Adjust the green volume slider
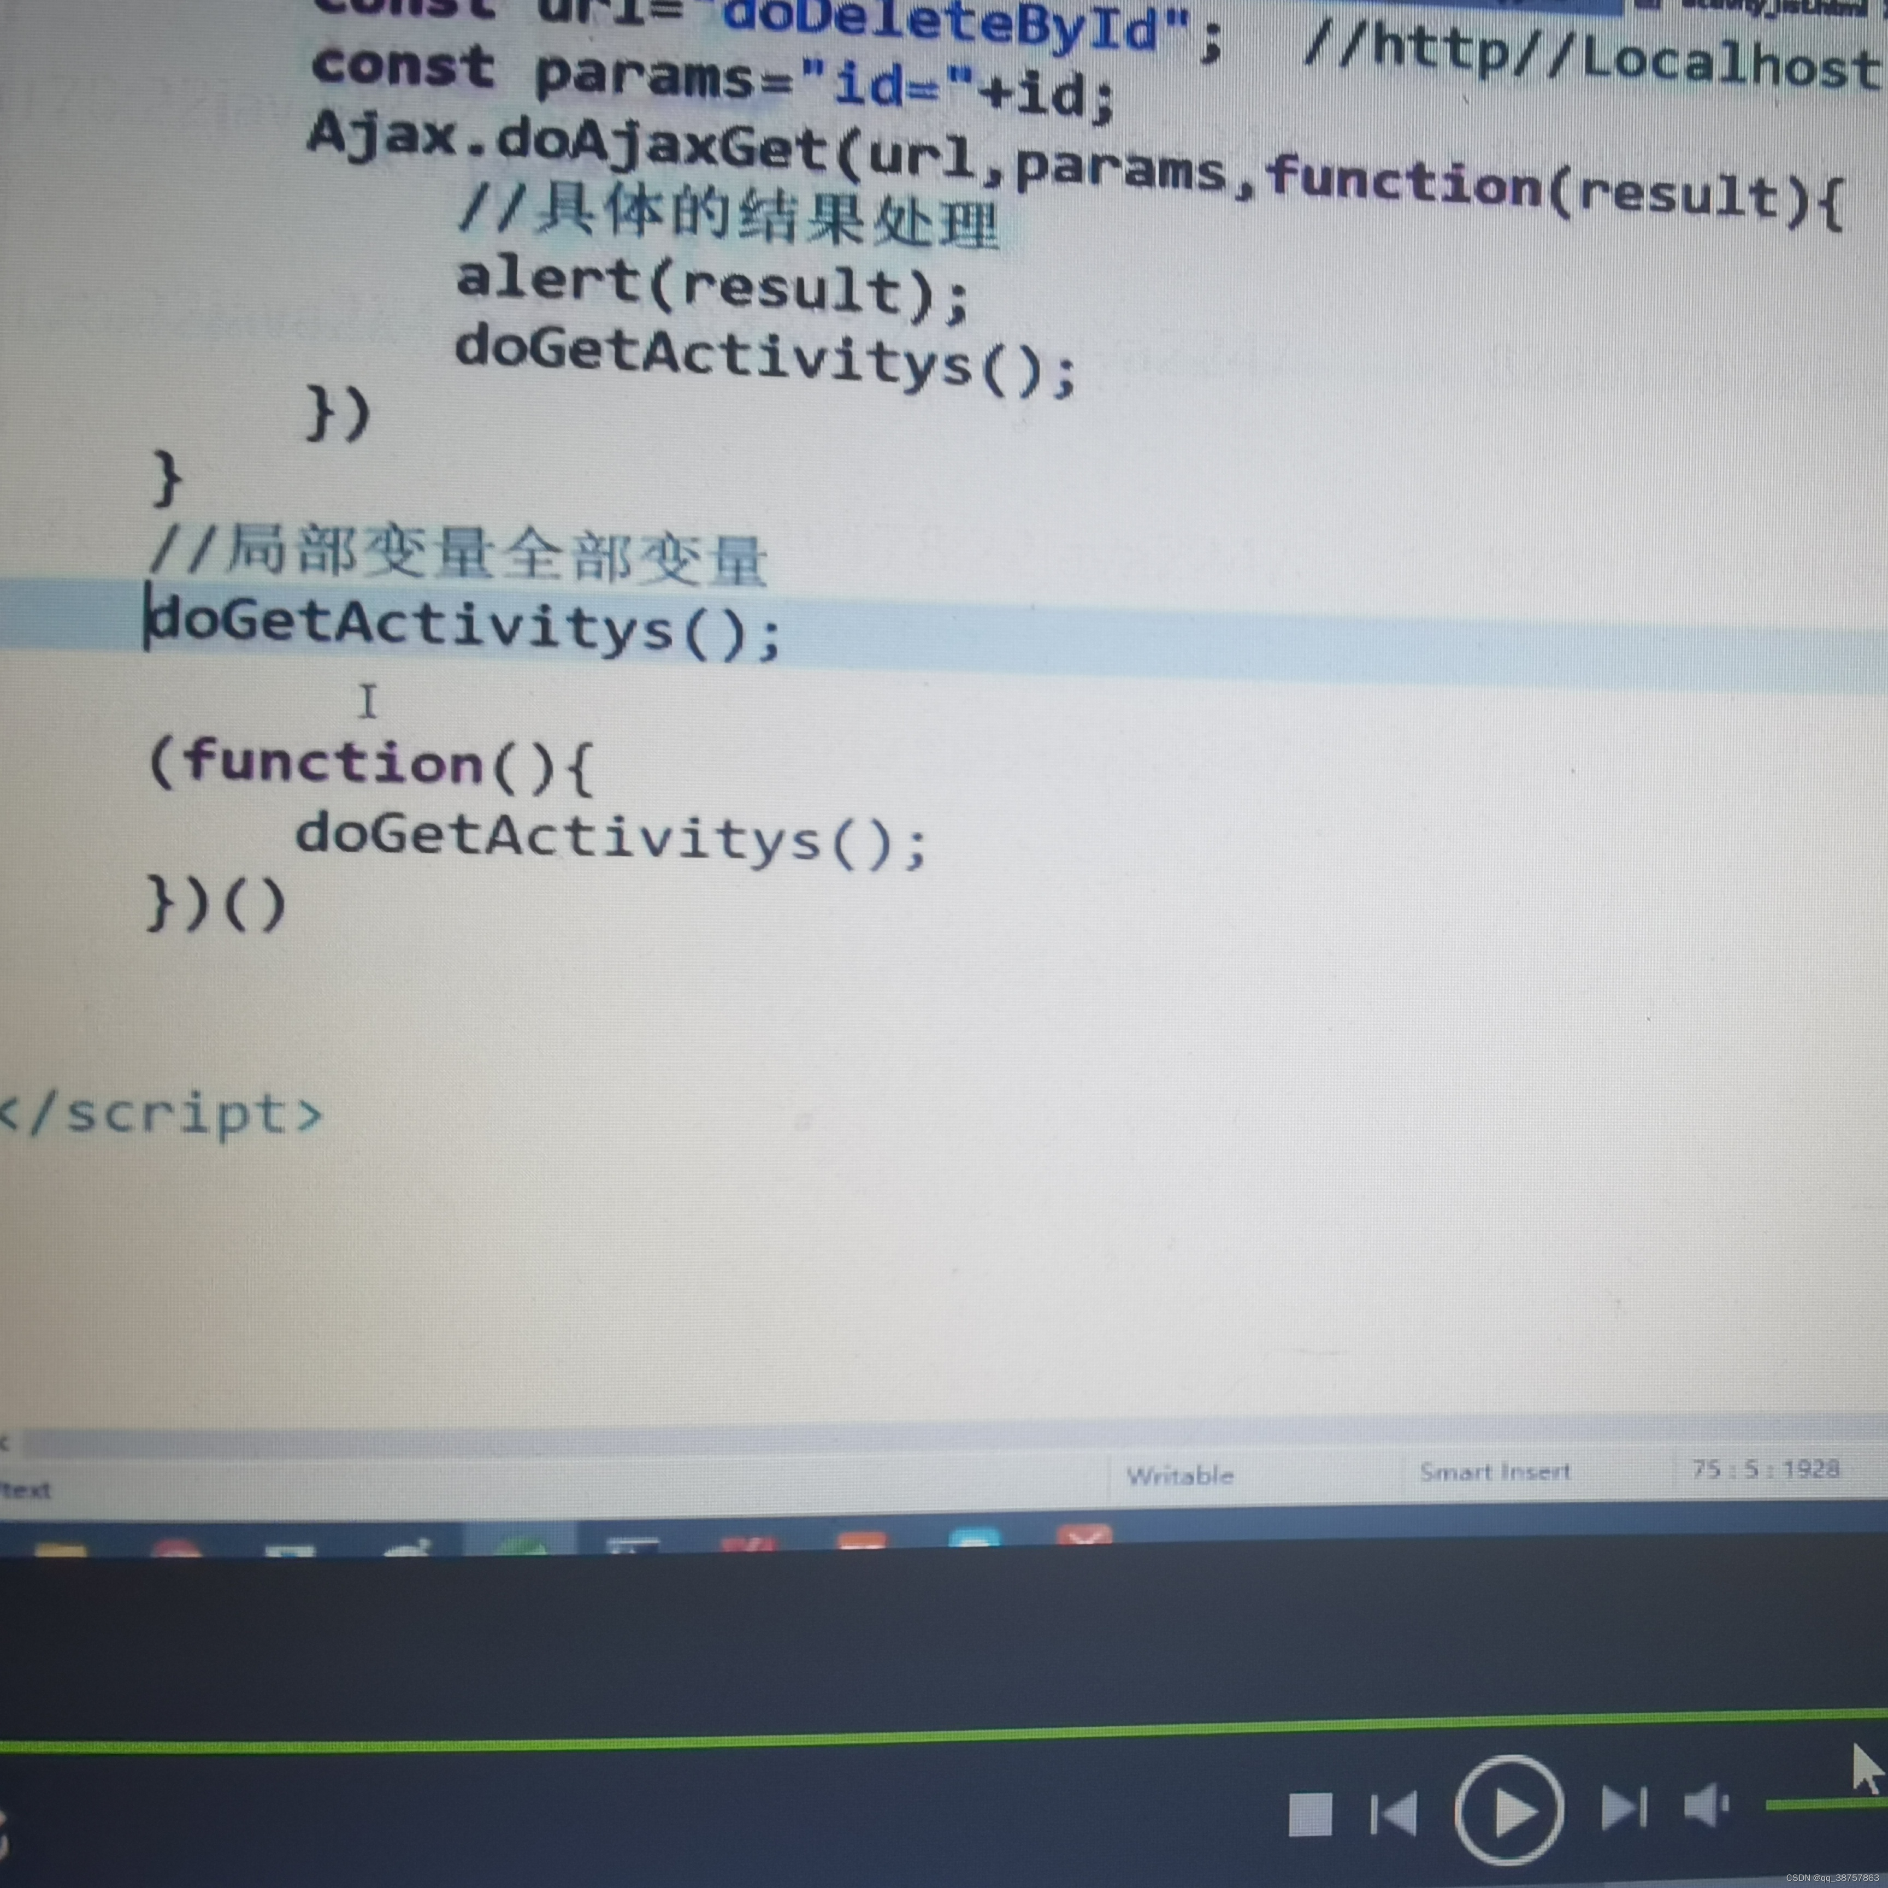Image resolution: width=1888 pixels, height=1888 pixels. pos(1826,1804)
